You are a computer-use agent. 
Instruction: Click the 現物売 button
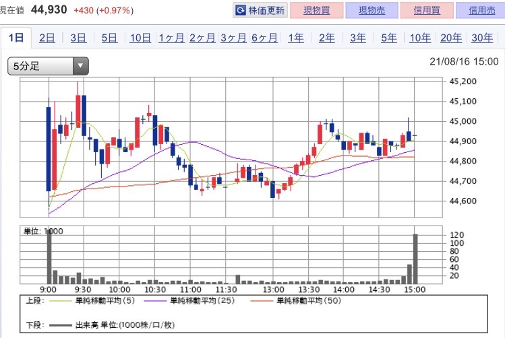coord(372,10)
